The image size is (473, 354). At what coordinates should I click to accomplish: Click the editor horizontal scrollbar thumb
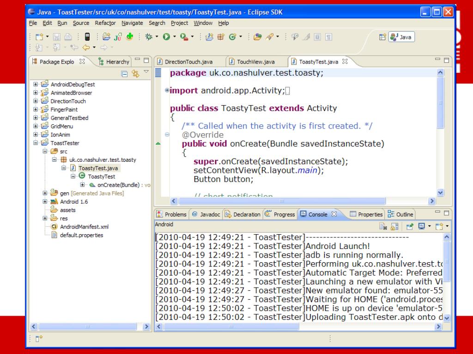282,201
